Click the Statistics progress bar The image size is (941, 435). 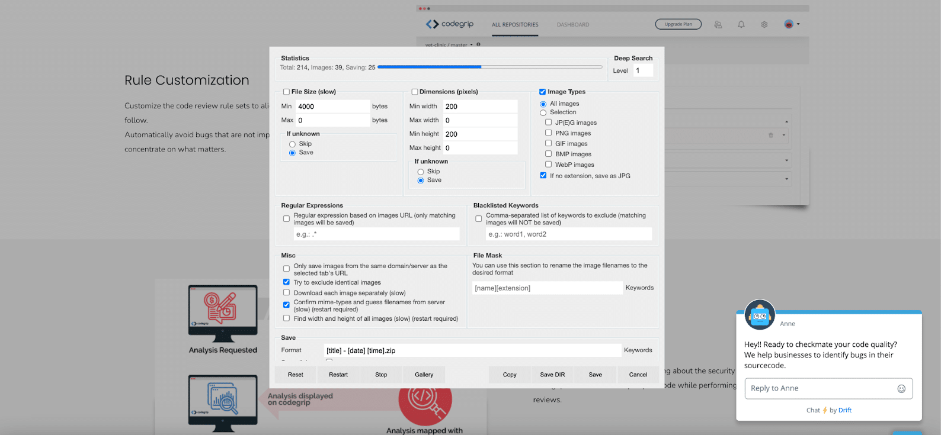click(x=490, y=67)
